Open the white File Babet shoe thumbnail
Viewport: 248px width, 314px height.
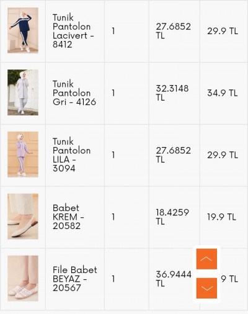(x=23, y=279)
